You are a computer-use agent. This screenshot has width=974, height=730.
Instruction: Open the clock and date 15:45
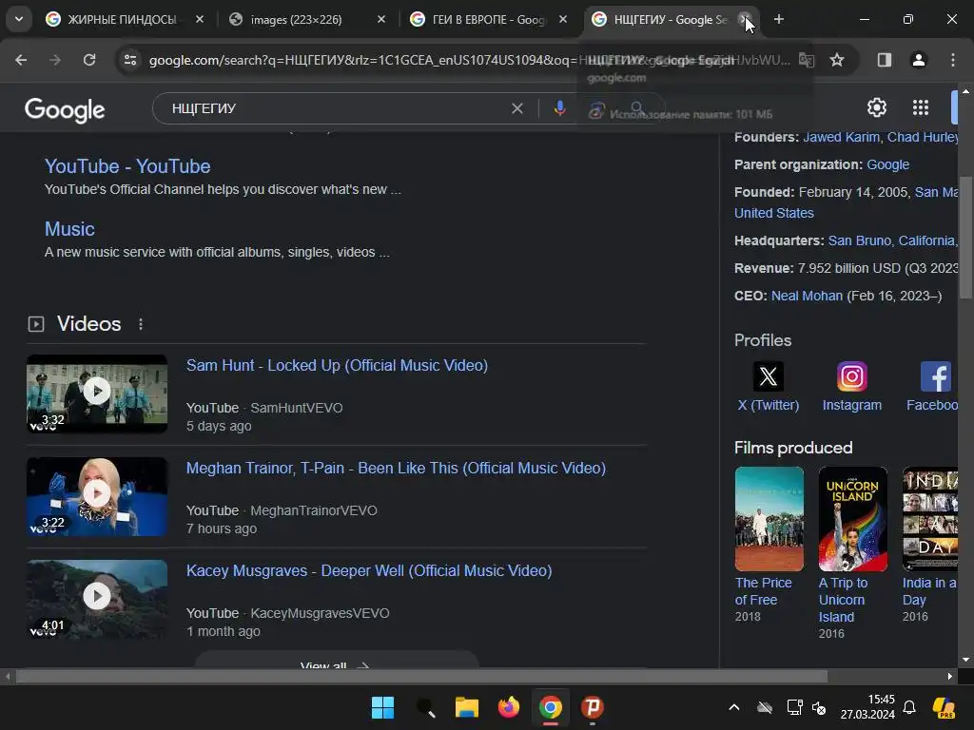point(867,707)
